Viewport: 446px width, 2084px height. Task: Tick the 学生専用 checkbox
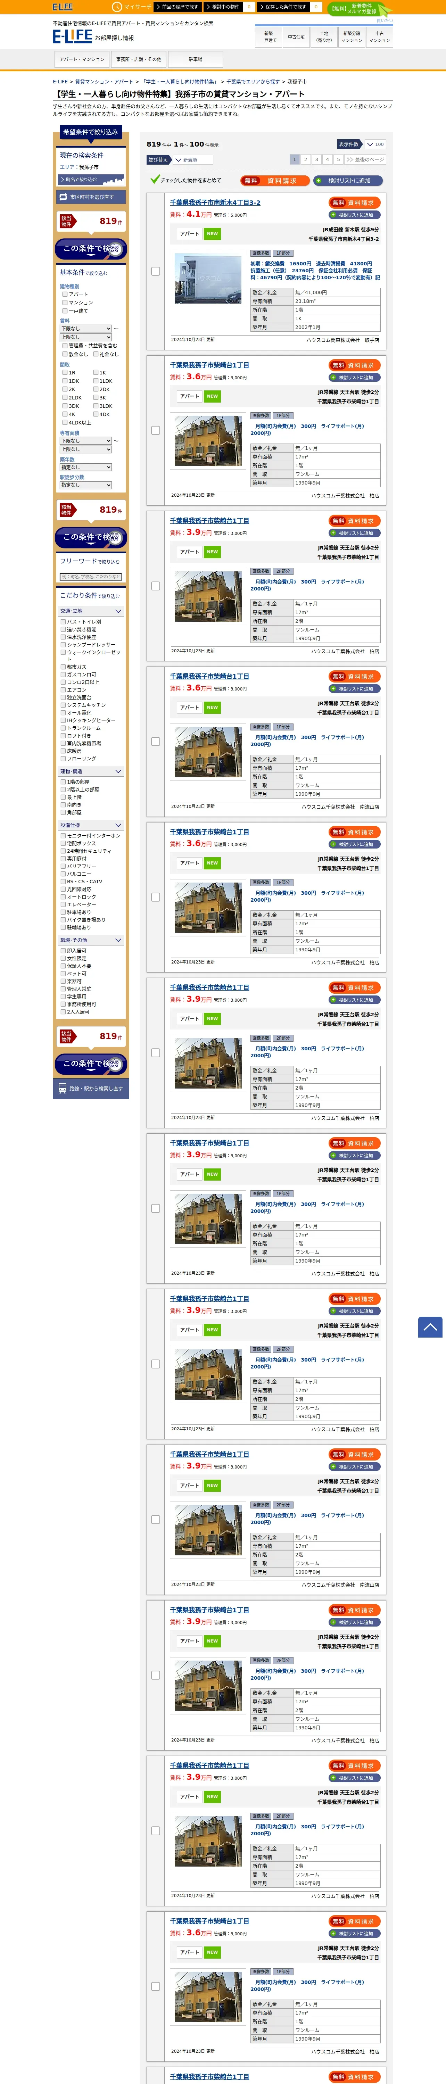pos(63,997)
